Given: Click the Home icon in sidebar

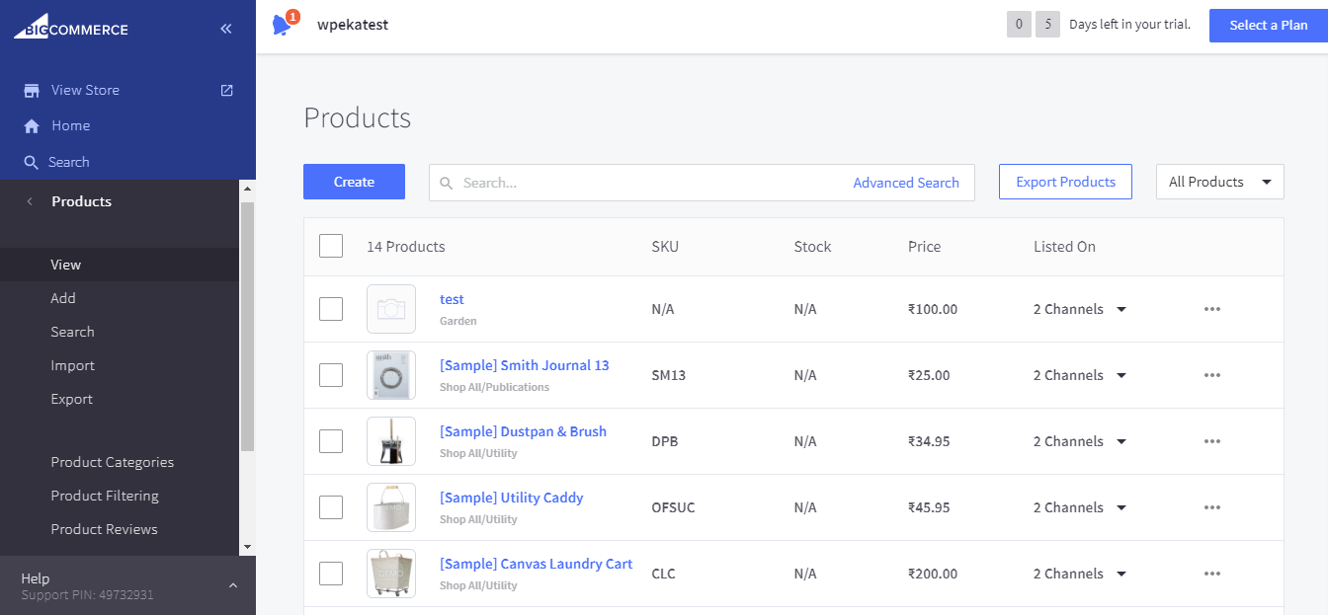Looking at the screenshot, I should [x=32, y=124].
